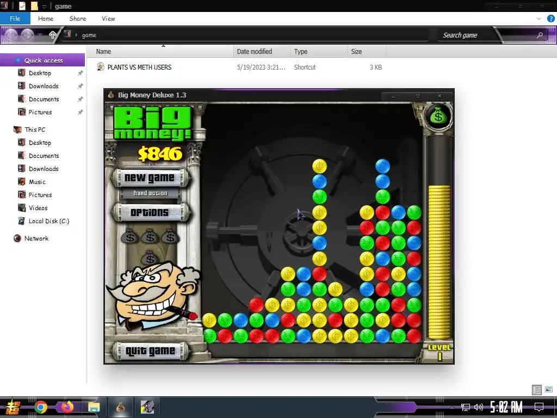Select Network in the sidebar
This screenshot has width=557, height=418.
coord(36,238)
